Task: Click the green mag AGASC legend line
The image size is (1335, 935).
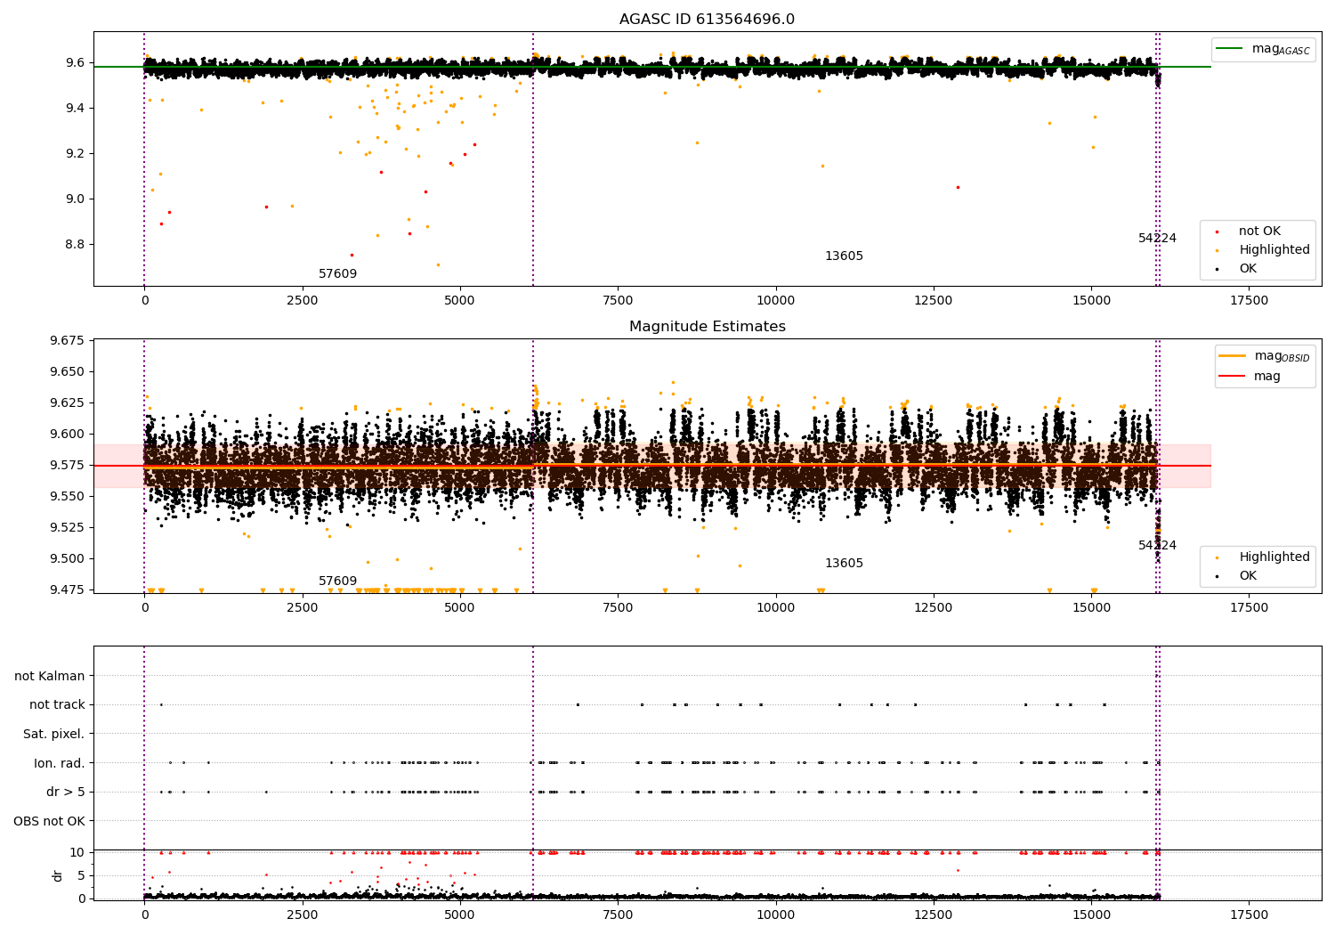Action: [x=1231, y=49]
